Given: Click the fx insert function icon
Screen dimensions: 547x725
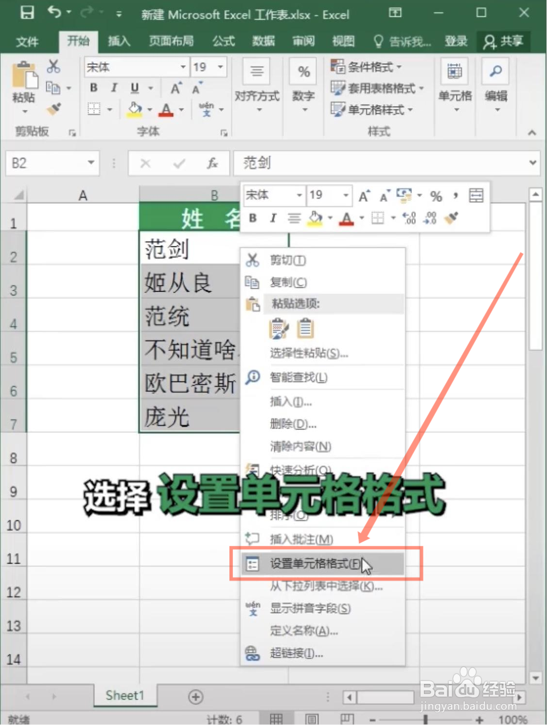Looking at the screenshot, I should pos(212,164).
